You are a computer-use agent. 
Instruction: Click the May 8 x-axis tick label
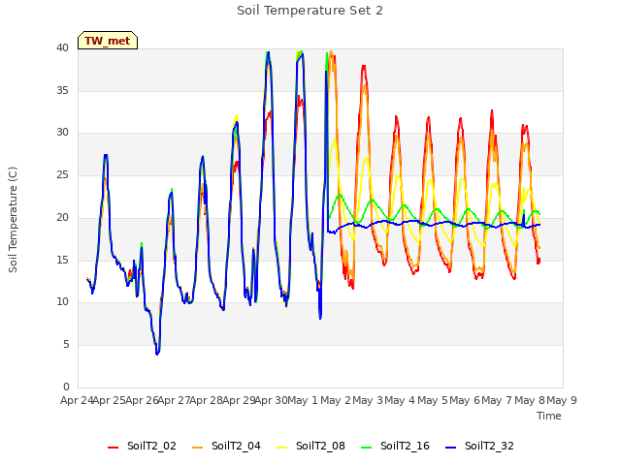pyautogui.click(x=530, y=400)
